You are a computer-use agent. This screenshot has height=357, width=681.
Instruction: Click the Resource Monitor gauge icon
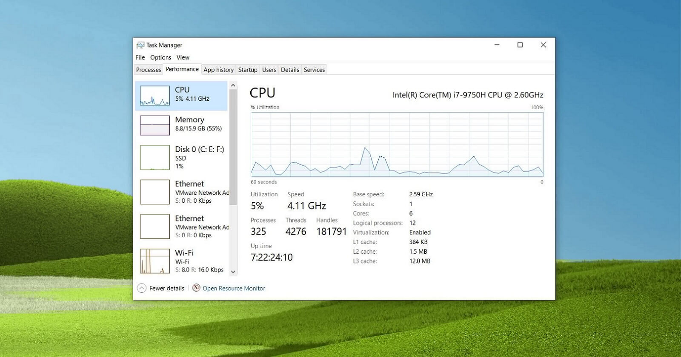click(x=196, y=288)
